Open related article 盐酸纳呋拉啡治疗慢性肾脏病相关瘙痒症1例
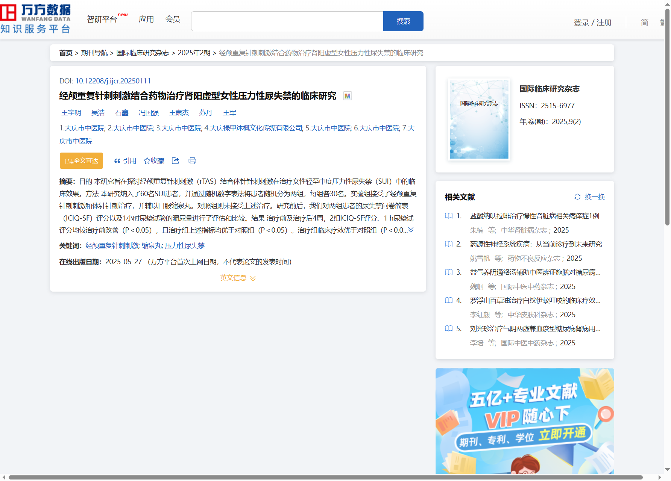 coord(534,216)
